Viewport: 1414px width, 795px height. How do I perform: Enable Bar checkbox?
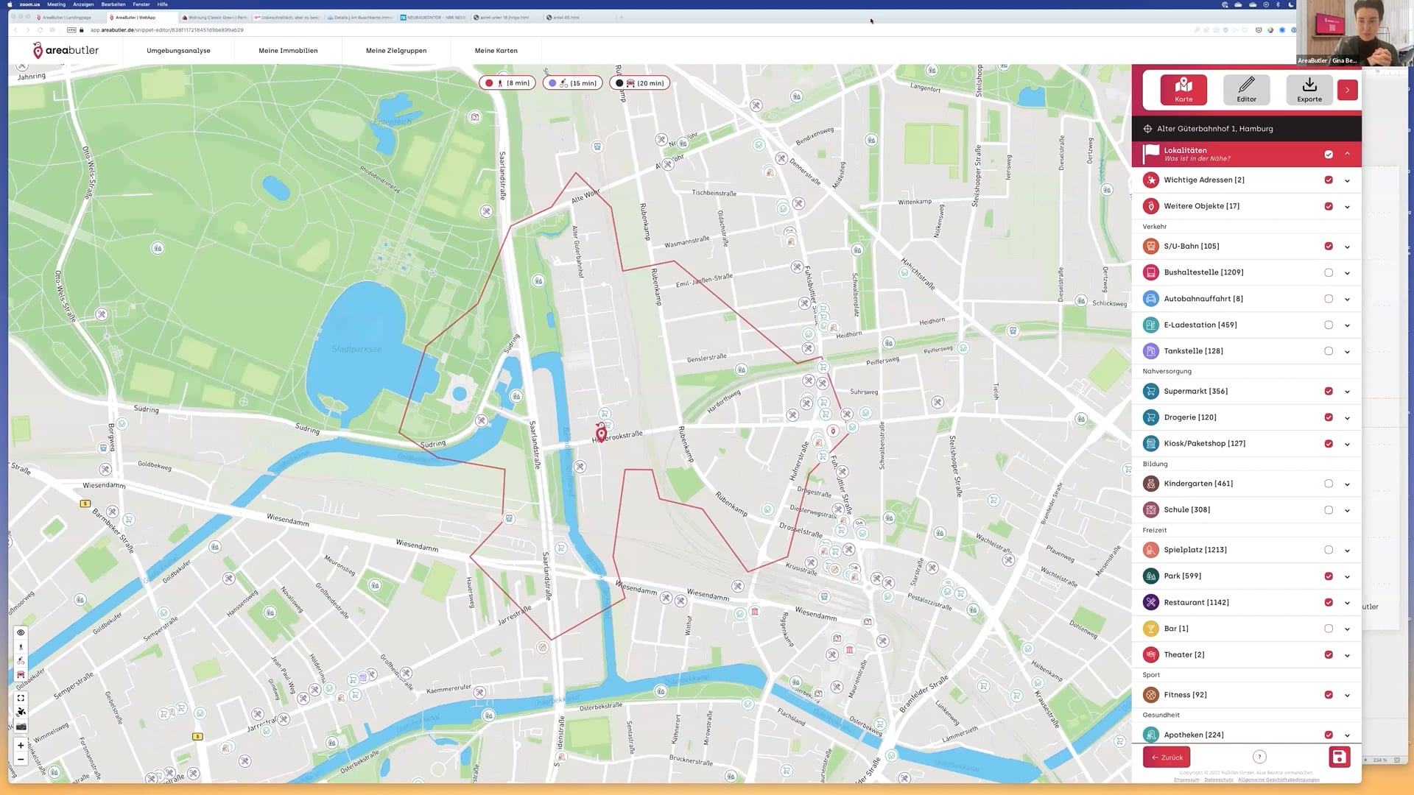point(1329,629)
